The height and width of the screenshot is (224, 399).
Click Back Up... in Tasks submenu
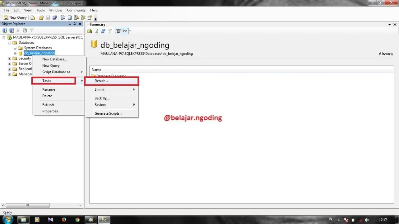(x=112, y=98)
